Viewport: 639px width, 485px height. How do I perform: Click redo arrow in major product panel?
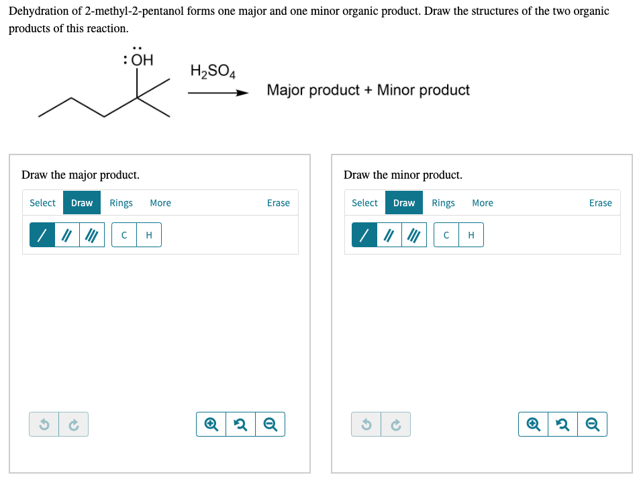tap(74, 425)
